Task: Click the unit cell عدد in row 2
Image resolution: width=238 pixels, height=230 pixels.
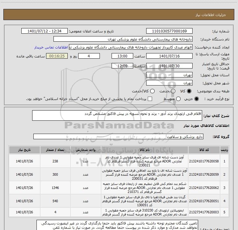Action: click(x=86, y=175)
